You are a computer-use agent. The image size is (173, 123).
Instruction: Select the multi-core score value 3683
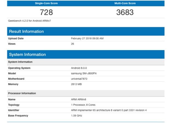[x=125, y=12]
